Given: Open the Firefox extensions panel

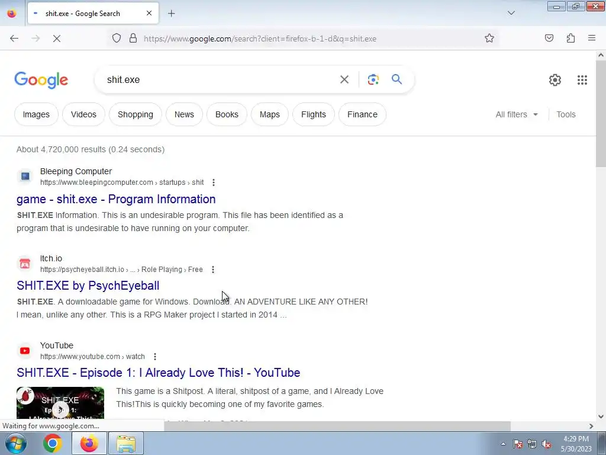Looking at the screenshot, I should coord(570,39).
